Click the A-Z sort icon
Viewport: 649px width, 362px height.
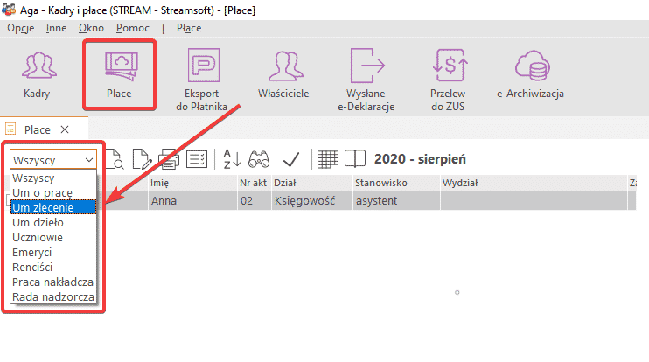tap(230, 159)
